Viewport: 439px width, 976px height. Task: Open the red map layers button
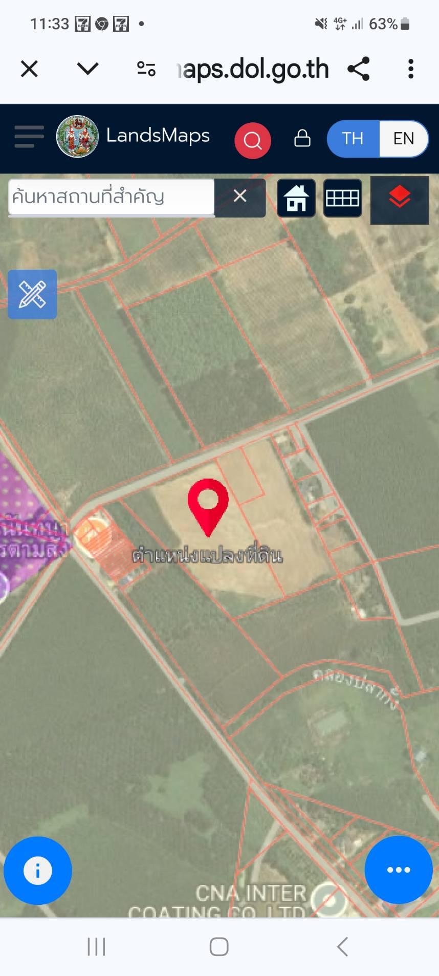pos(400,200)
